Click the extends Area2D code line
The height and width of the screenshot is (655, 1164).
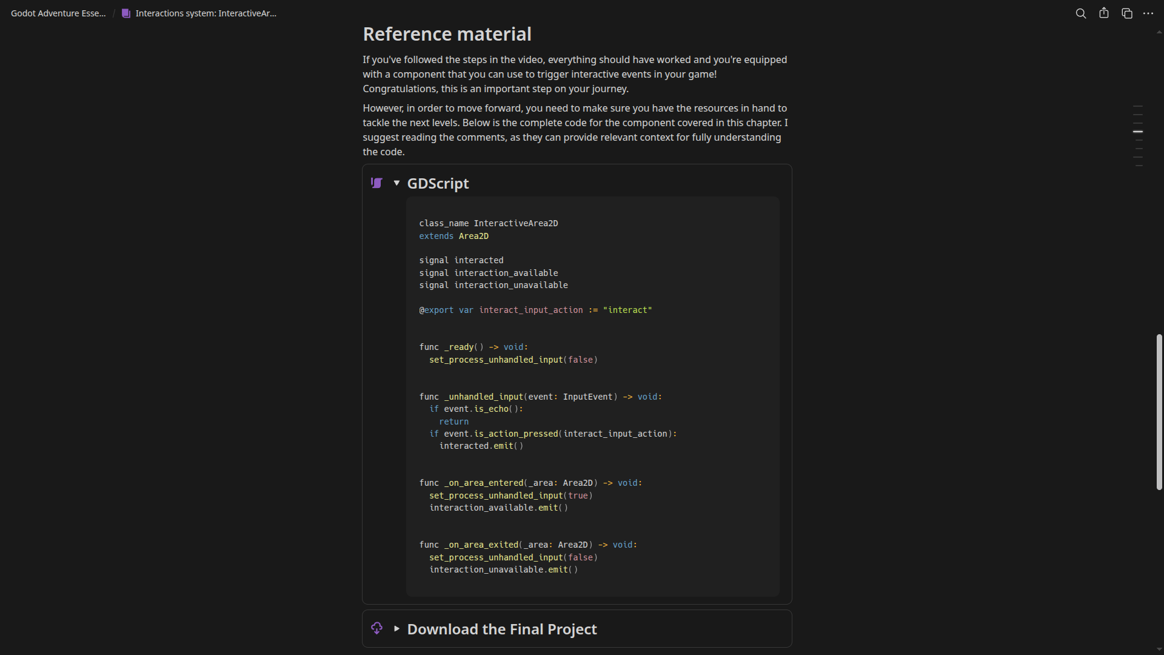point(453,236)
